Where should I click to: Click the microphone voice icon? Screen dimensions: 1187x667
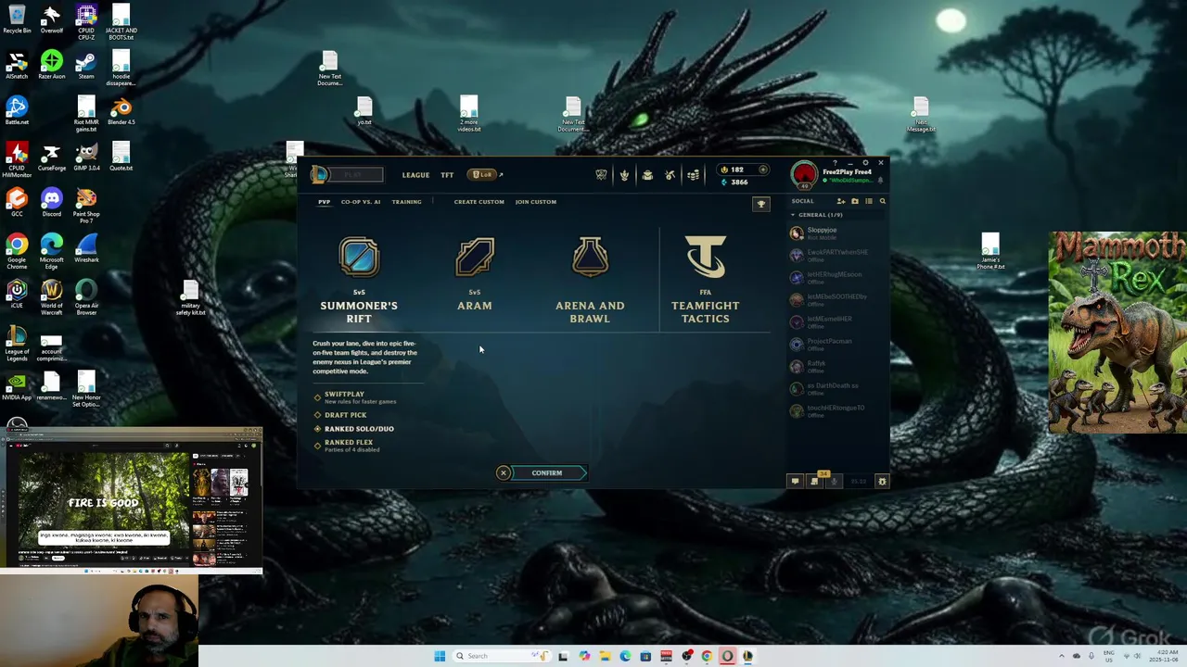pos(835,481)
